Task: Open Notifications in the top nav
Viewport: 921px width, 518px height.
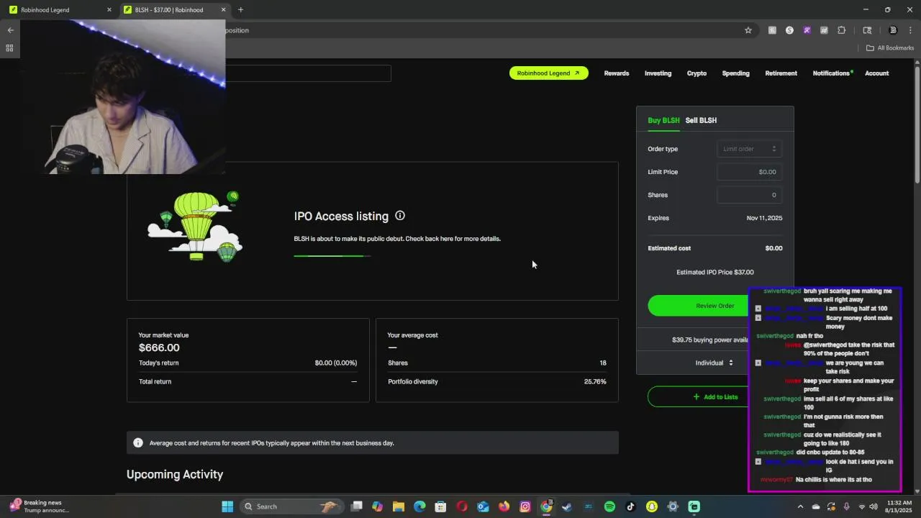Action: pyautogui.click(x=831, y=73)
